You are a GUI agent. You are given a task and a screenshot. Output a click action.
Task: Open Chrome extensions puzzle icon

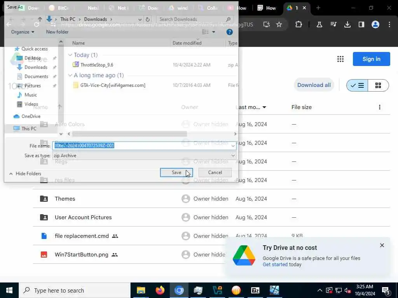tap(298, 24)
